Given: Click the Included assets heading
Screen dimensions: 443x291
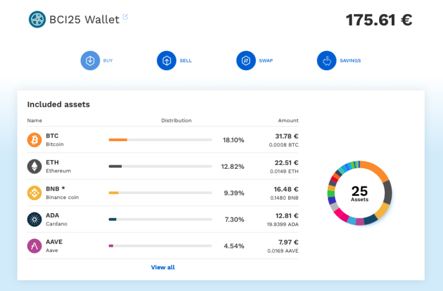Looking at the screenshot, I should 58,104.
